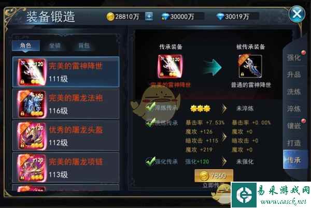Switch to the 坐骑 tab
This screenshot has height=208, width=311.
55,46
